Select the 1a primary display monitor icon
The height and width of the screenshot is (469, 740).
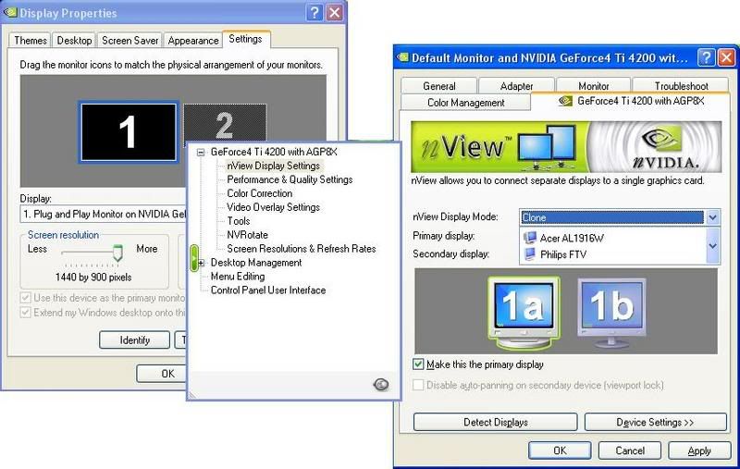(524, 313)
